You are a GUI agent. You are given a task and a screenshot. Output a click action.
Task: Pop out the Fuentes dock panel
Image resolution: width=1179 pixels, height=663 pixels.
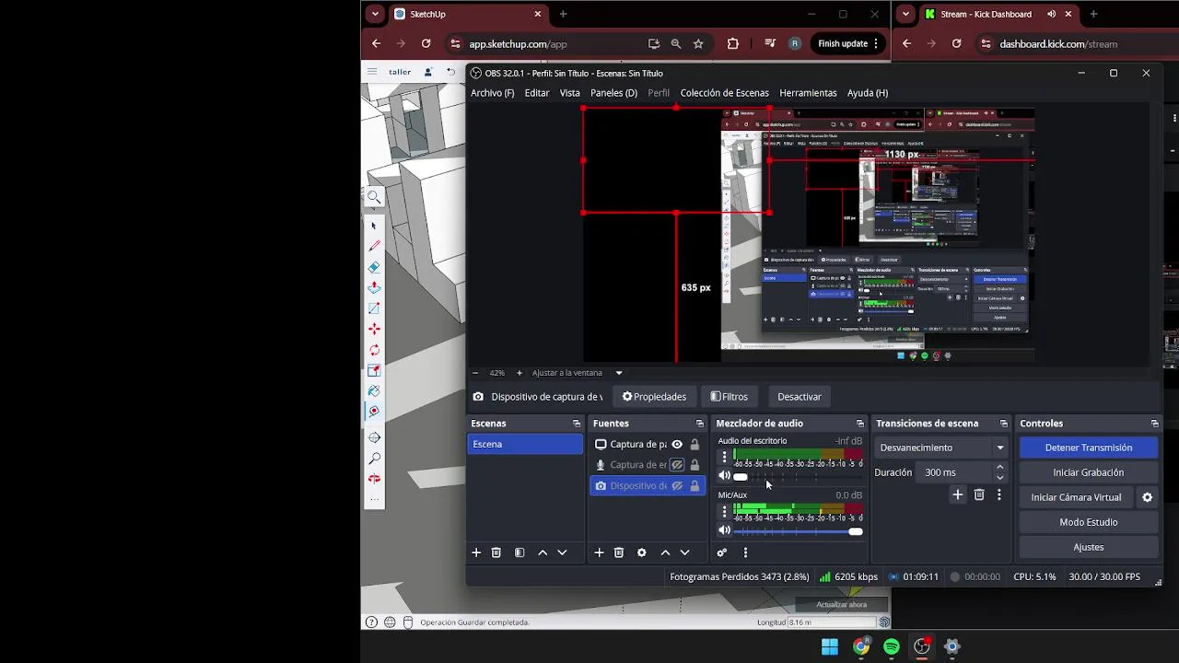coord(699,424)
